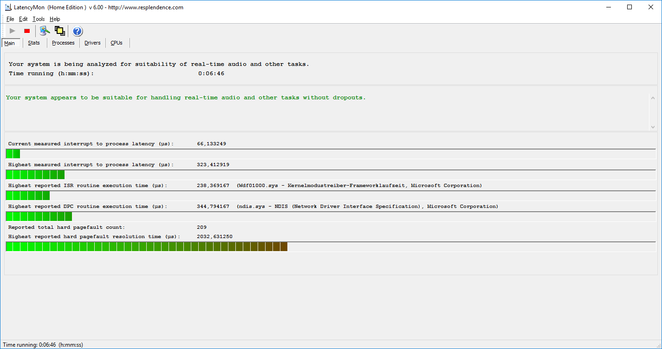Image resolution: width=662 pixels, height=349 pixels.
Task: Click the 'Current measured interrupt to process latency' label
Action: 91,144
